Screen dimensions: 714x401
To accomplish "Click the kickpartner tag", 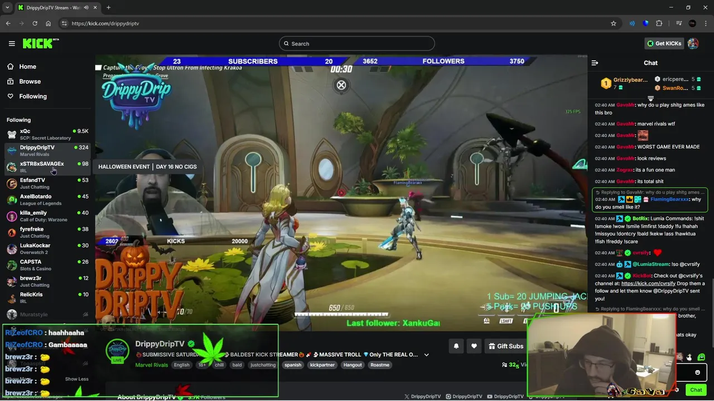I will (322, 365).
